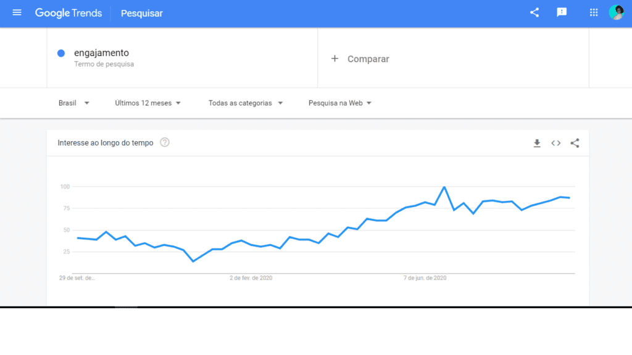Image resolution: width=632 pixels, height=355 pixels.
Task: Open the hamburger main menu
Action: 17,13
